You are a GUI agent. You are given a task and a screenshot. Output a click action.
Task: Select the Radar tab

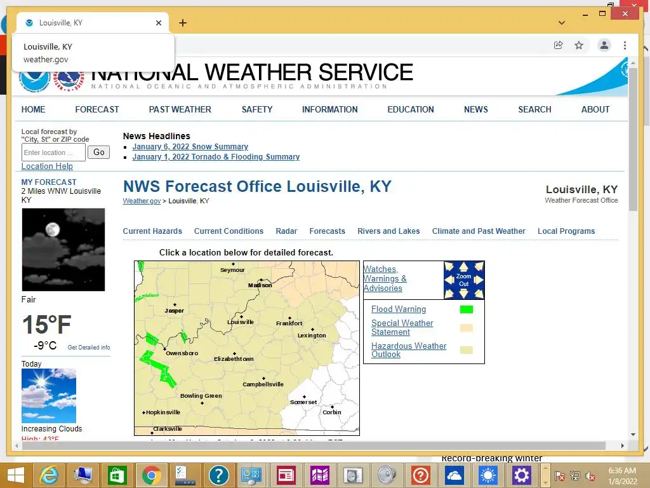[x=286, y=231]
